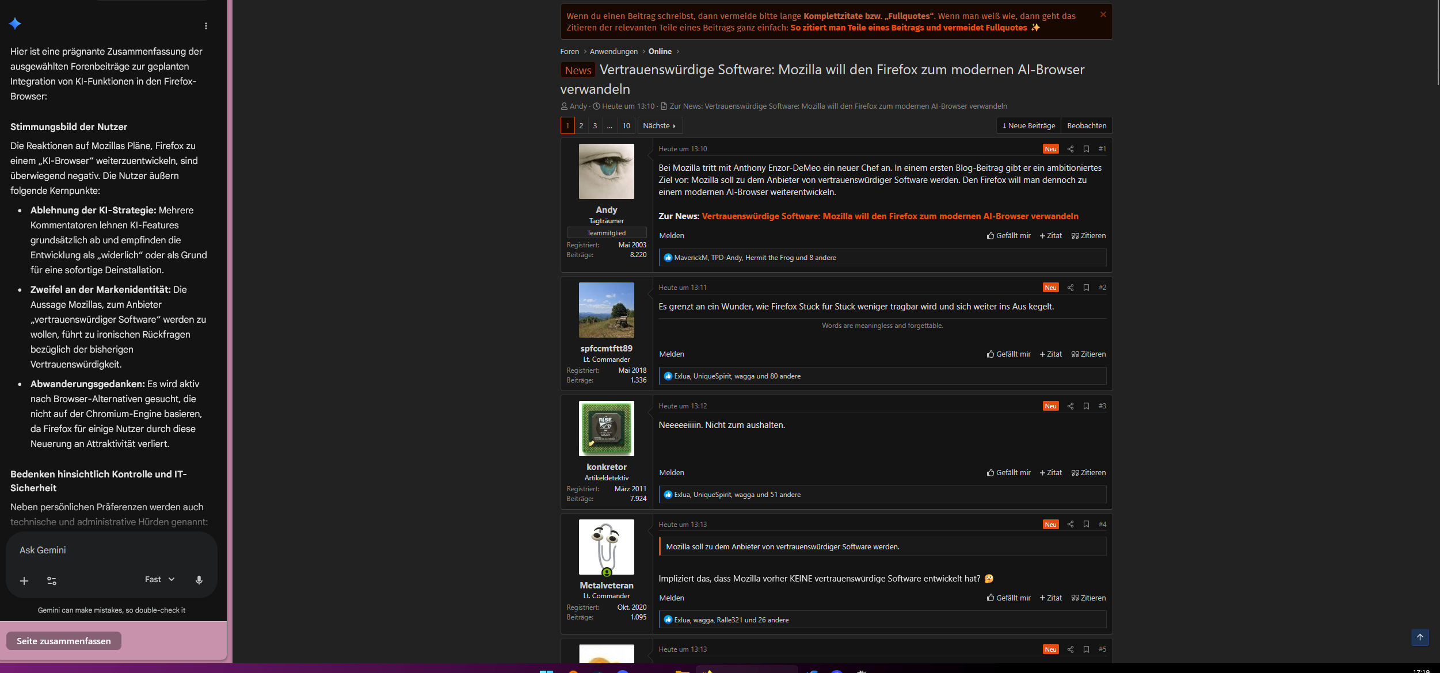
Task: Open the Gemini tools settings icon
Action: [x=52, y=581]
